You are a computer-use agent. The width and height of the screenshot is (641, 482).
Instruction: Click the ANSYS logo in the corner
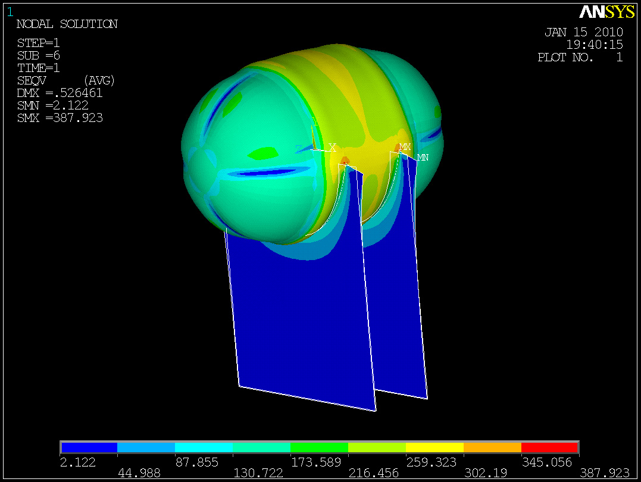point(606,12)
